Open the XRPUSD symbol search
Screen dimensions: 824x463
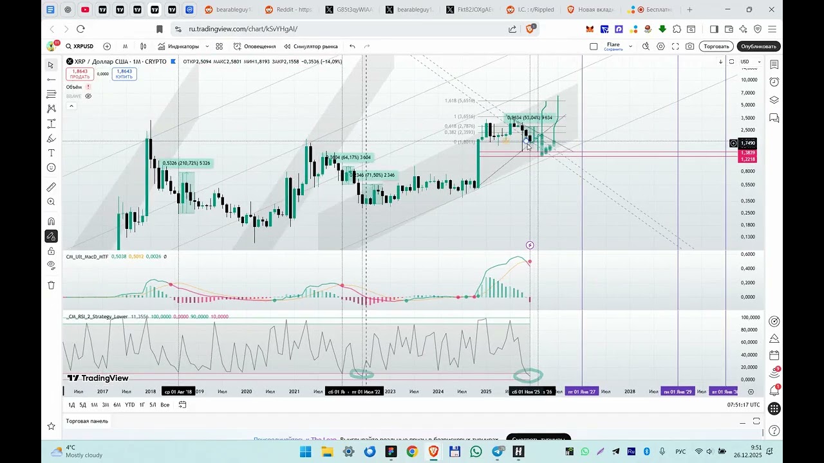pyautogui.click(x=79, y=46)
